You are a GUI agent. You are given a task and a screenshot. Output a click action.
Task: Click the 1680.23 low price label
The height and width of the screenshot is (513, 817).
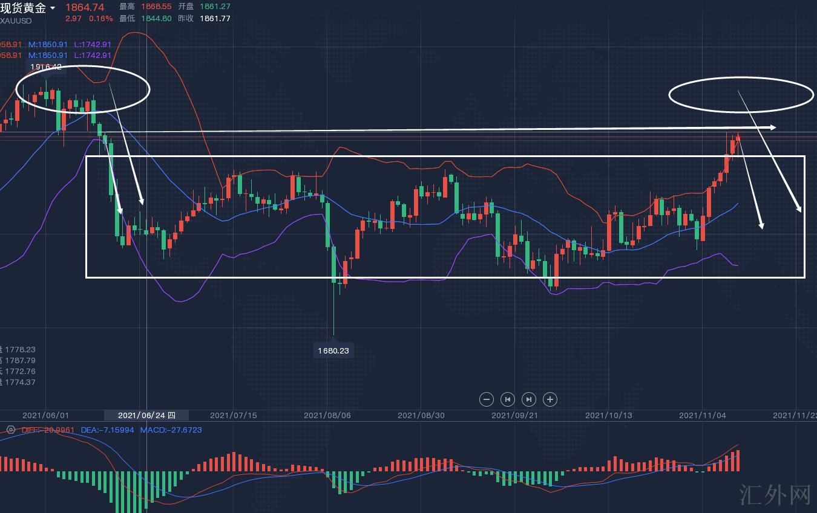[333, 350]
